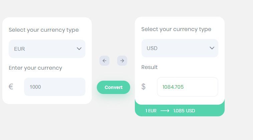This screenshot has width=253, height=140.
Task: Click the long arrow in the rate bar
Action: pyautogui.click(x=165, y=111)
